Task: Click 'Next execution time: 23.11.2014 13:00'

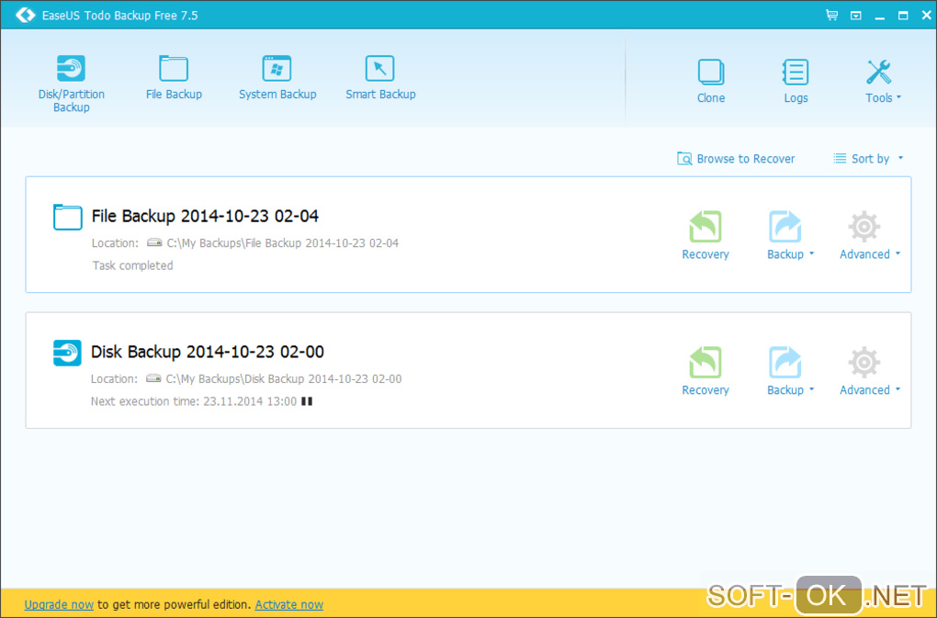Action: 194,401
